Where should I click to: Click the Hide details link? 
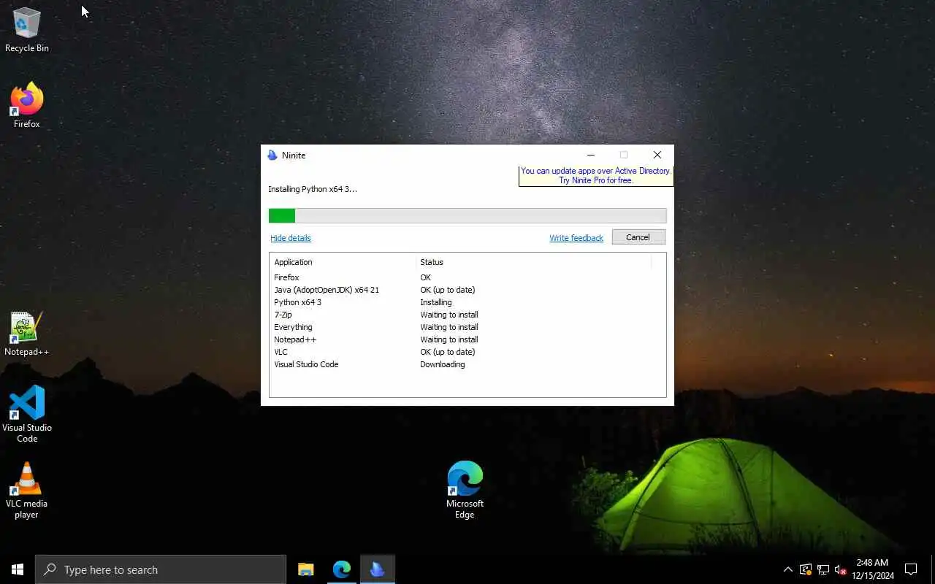[x=291, y=238]
